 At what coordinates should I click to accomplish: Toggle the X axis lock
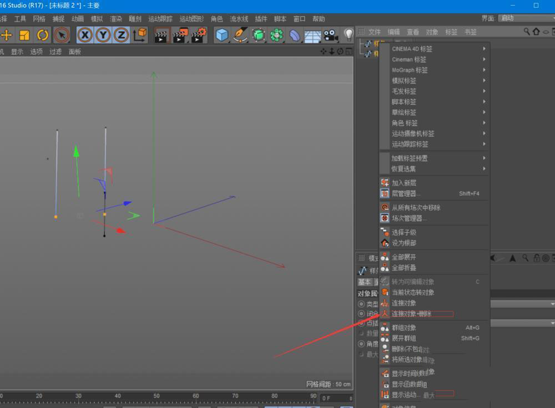[x=85, y=35]
